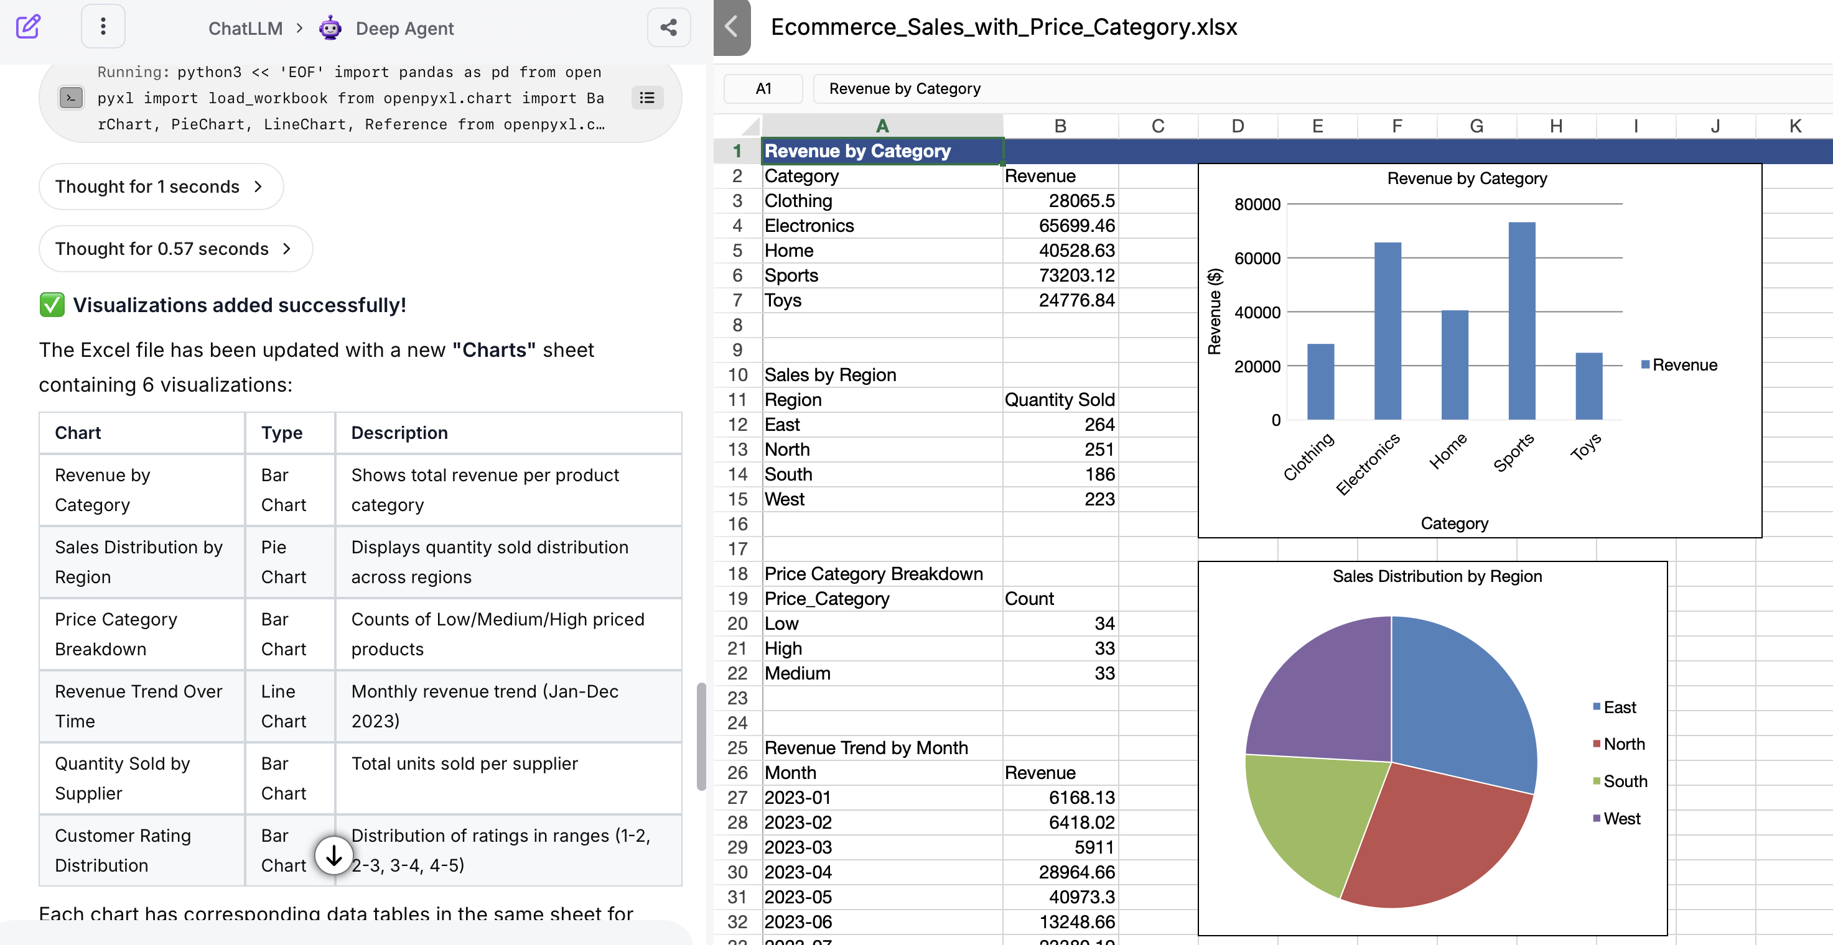The height and width of the screenshot is (945, 1833).
Task: Select column B header
Action: point(1060,126)
